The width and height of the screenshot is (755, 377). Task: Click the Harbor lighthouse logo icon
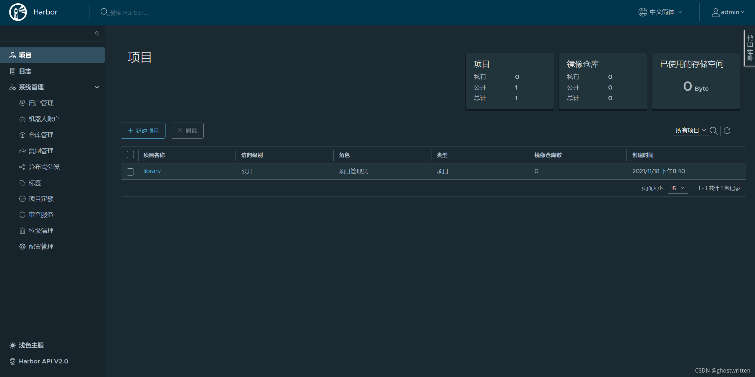coord(18,12)
